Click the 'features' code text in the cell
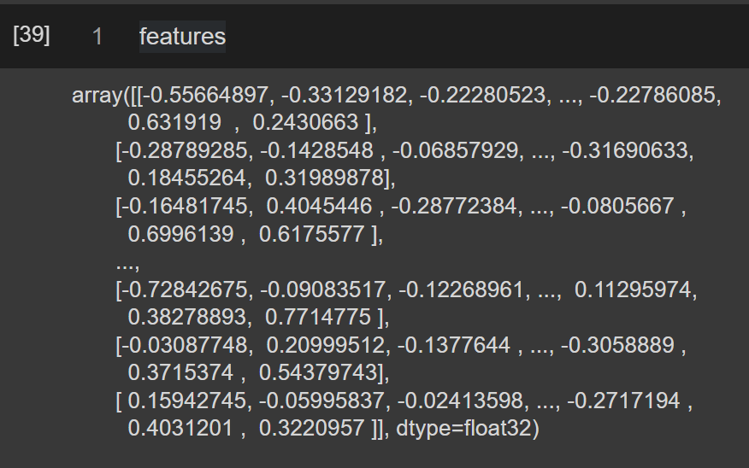 [x=182, y=37]
